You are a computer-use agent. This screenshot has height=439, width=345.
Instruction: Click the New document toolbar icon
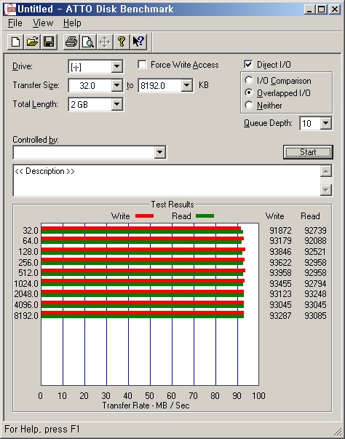[15, 42]
